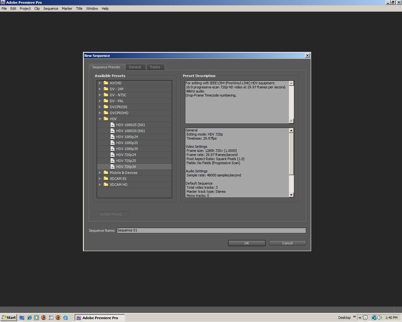
Task: Switch to the Tracks tab
Action: click(x=155, y=67)
